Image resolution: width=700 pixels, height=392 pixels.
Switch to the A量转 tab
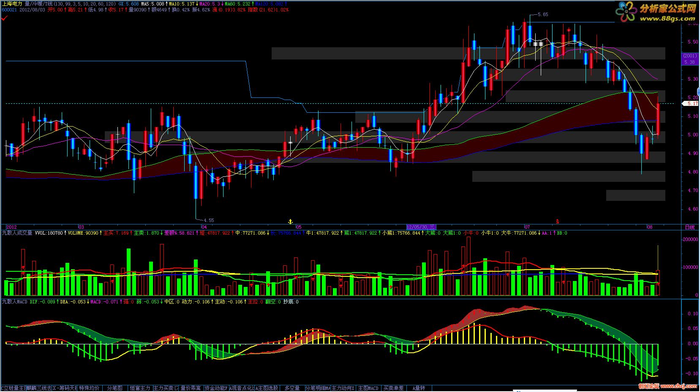click(419, 388)
